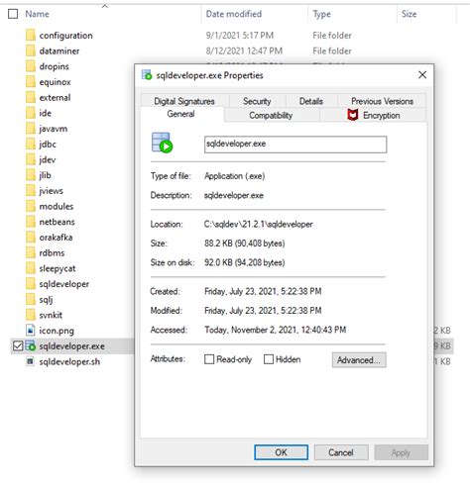Click the 8/12/2021 12:47 PM date of dataminer
Image resolution: width=470 pixels, height=489 pixels.
[244, 50]
